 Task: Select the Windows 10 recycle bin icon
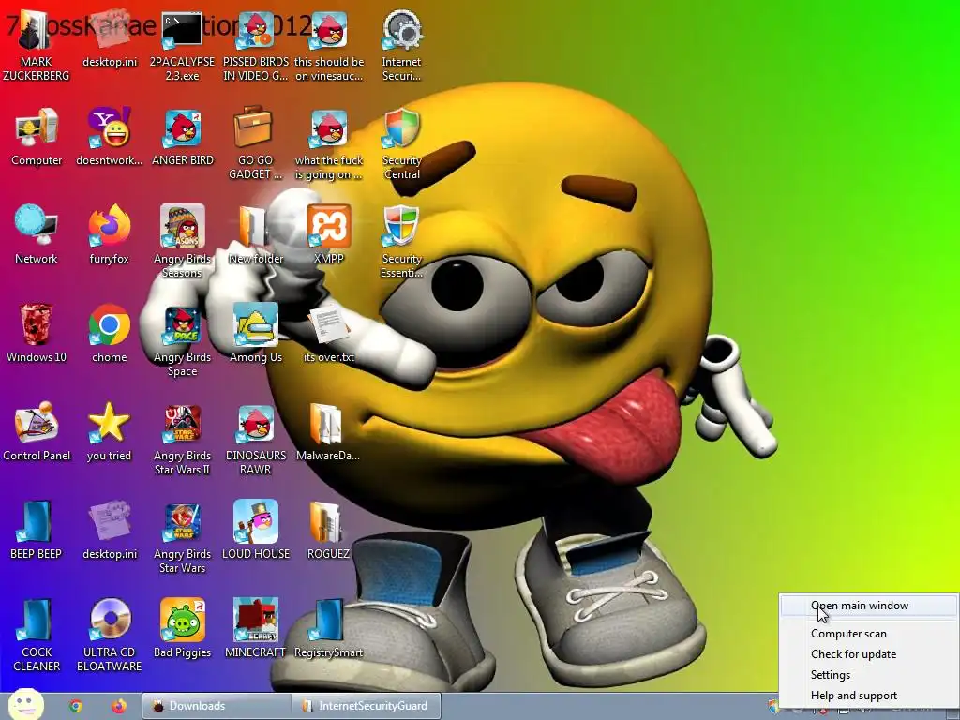(x=37, y=334)
